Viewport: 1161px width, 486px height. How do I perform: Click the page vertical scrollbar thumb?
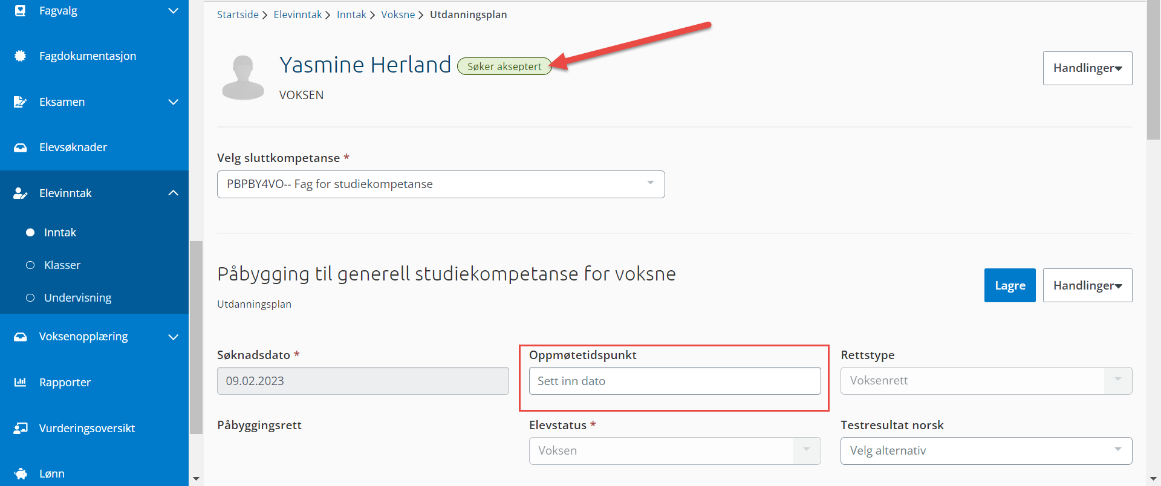pyautogui.click(x=1153, y=70)
